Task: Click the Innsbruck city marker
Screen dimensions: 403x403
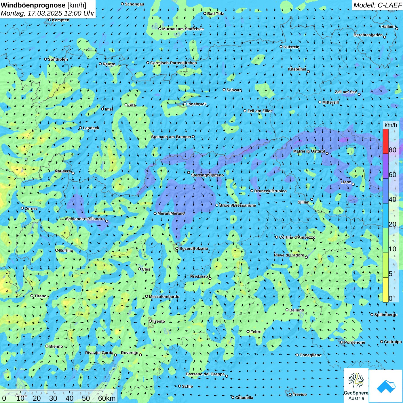Action: [x=185, y=104]
